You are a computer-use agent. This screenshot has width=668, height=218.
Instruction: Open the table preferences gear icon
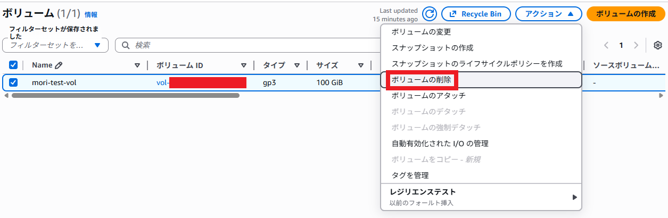coord(657,45)
